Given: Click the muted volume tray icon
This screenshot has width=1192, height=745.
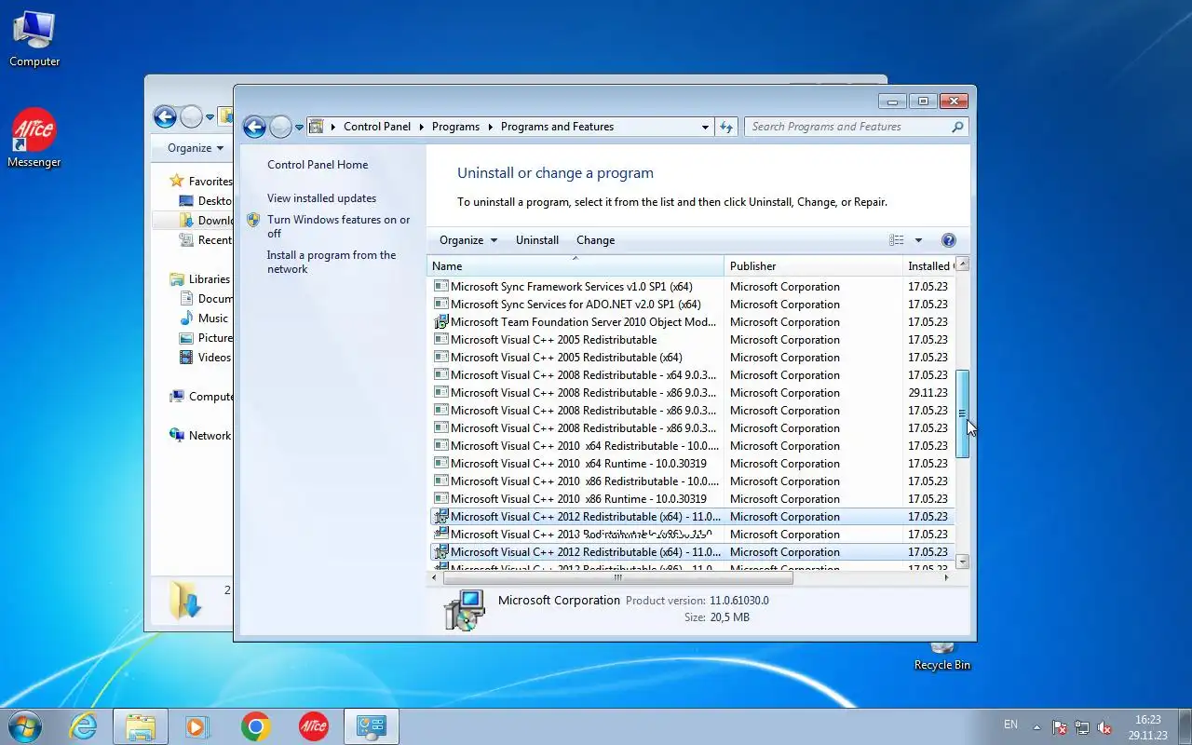Looking at the screenshot, I should tap(1104, 727).
